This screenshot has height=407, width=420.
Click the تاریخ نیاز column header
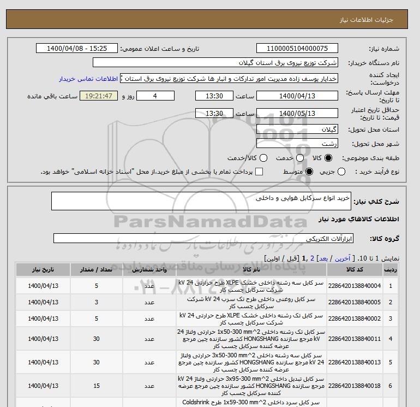pos(43,270)
